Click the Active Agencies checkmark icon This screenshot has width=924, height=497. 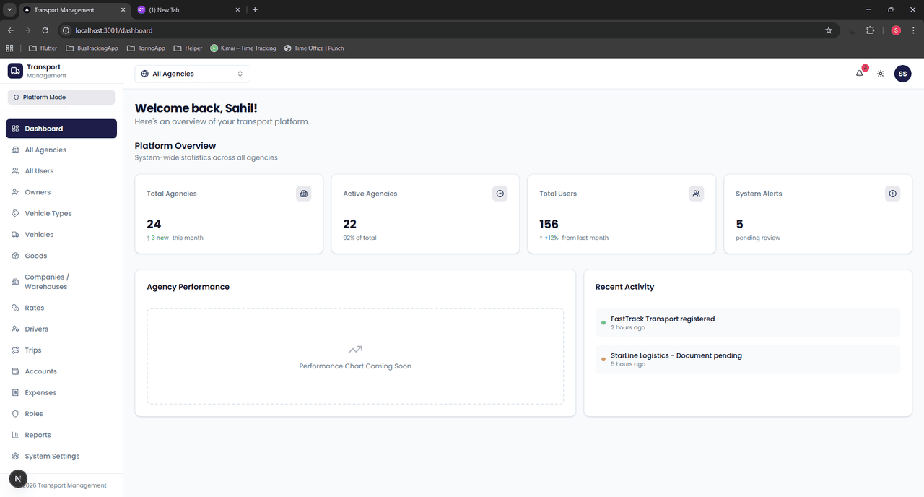500,194
